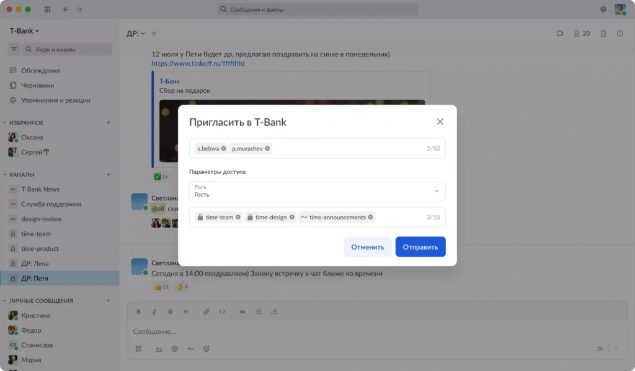Collapse the КАНАЛЫ section
This screenshot has width=635, height=371.
pyautogui.click(x=5, y=175)
